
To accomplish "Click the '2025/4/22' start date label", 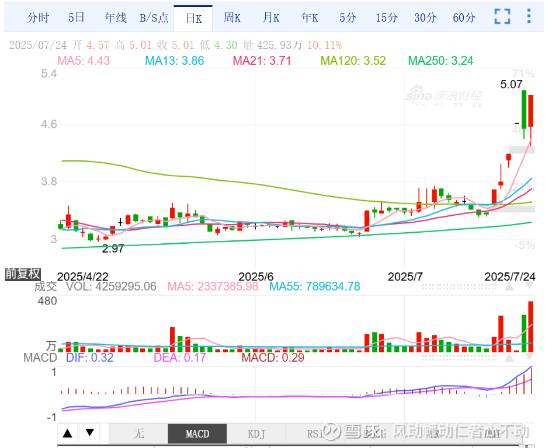I will 83,276.
